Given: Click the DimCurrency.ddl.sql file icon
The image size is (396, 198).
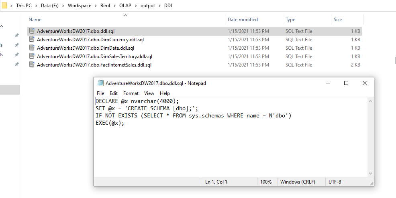Looking at the screenshot, I should click(x=32, y=40).
